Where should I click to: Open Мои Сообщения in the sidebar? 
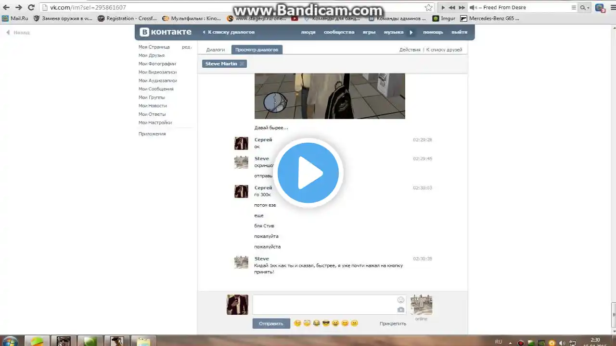[156, 89]
